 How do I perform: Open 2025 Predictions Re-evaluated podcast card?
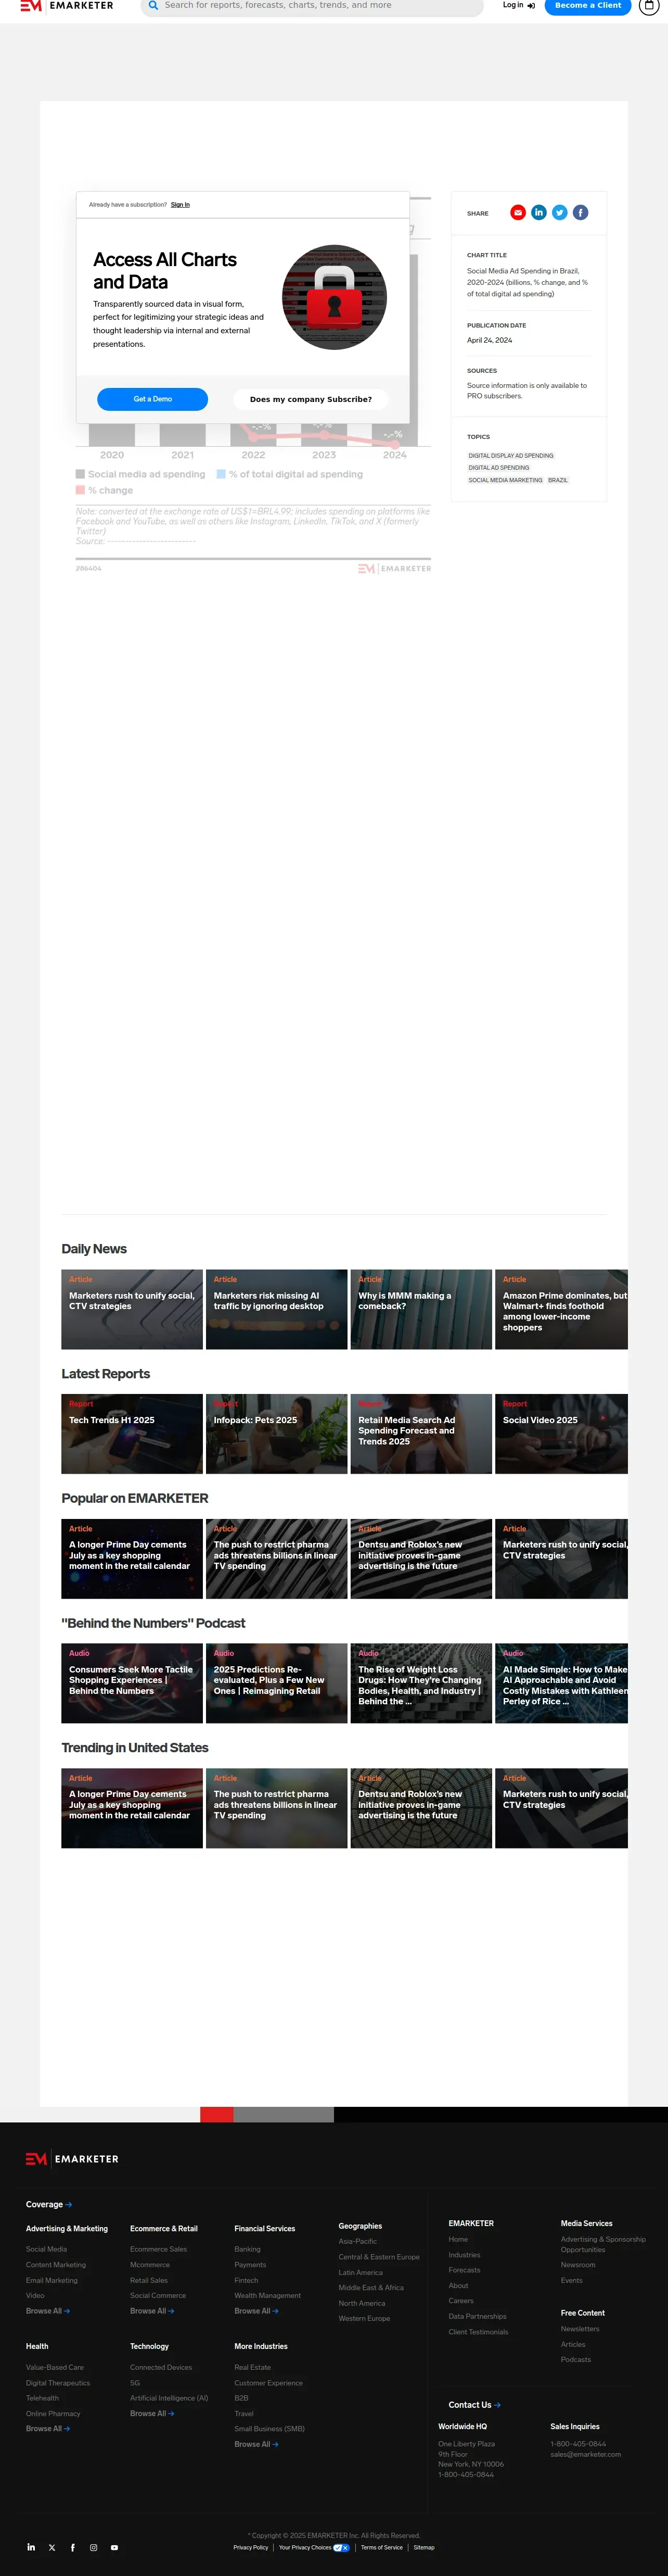[276, 1683]
